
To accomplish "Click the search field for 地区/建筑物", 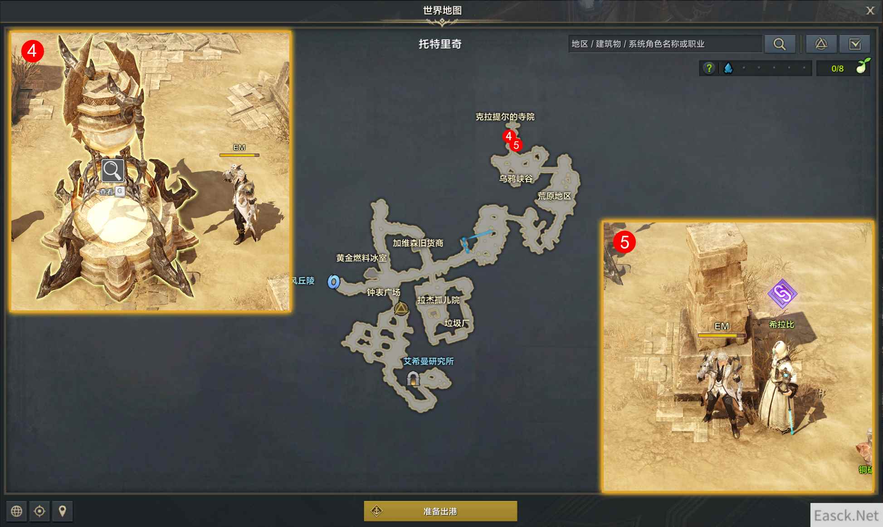I will 665,44.
